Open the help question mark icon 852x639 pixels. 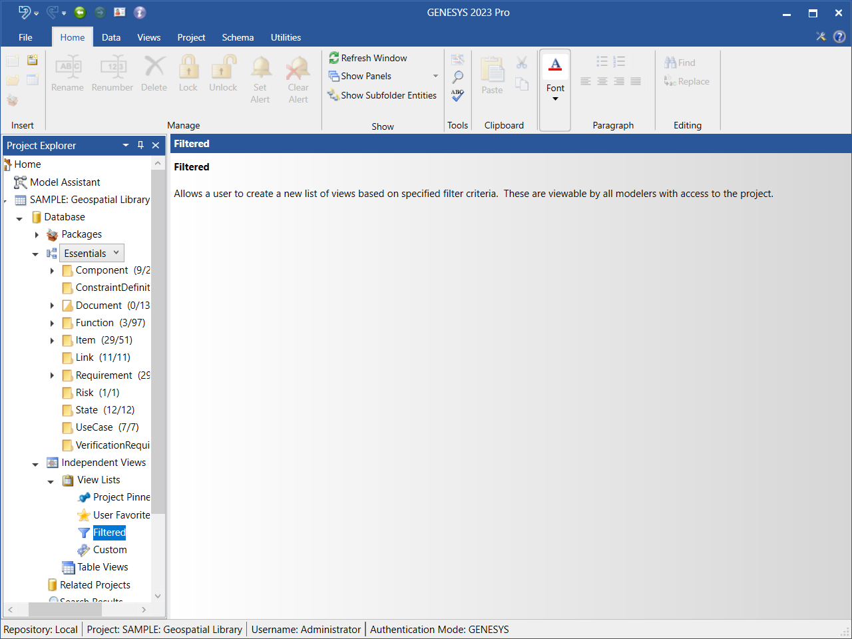click(x=839, y=37)
